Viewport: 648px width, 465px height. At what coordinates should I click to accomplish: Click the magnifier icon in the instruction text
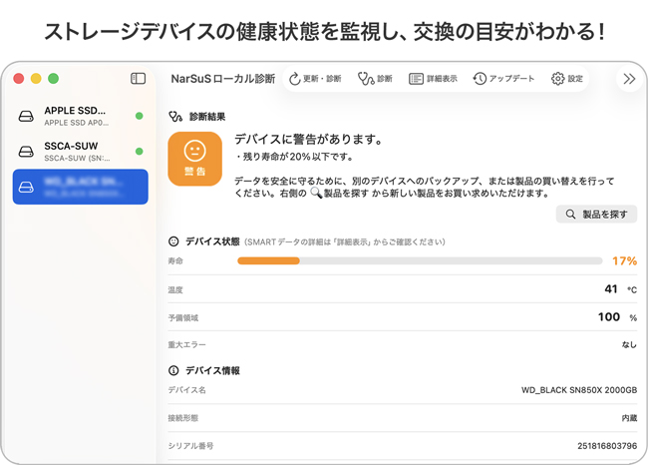coord(316,193)
